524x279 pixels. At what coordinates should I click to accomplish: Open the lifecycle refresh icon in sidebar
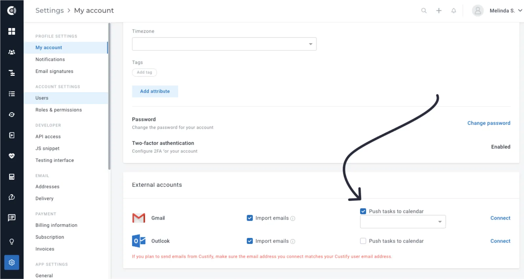pos(12,114)
